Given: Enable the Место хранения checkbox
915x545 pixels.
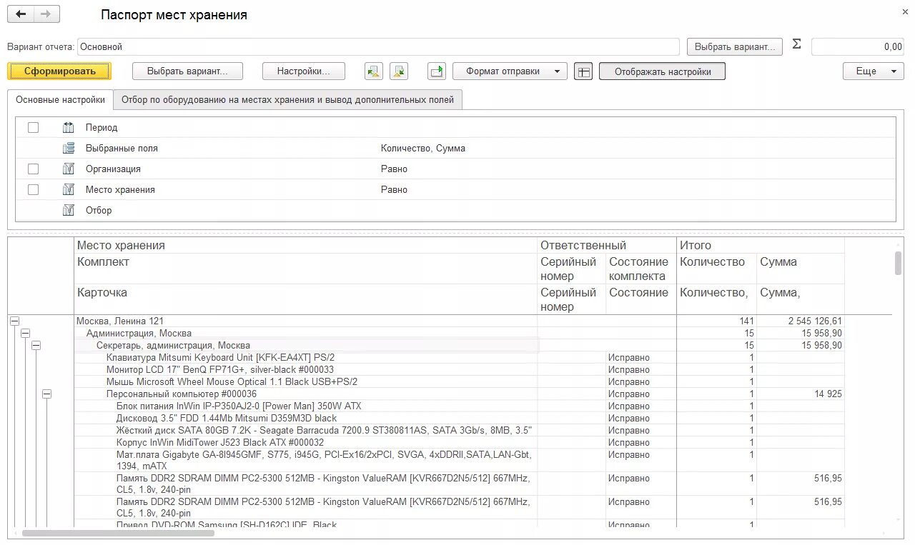Looking at the screenshot, I should [33, 190].
